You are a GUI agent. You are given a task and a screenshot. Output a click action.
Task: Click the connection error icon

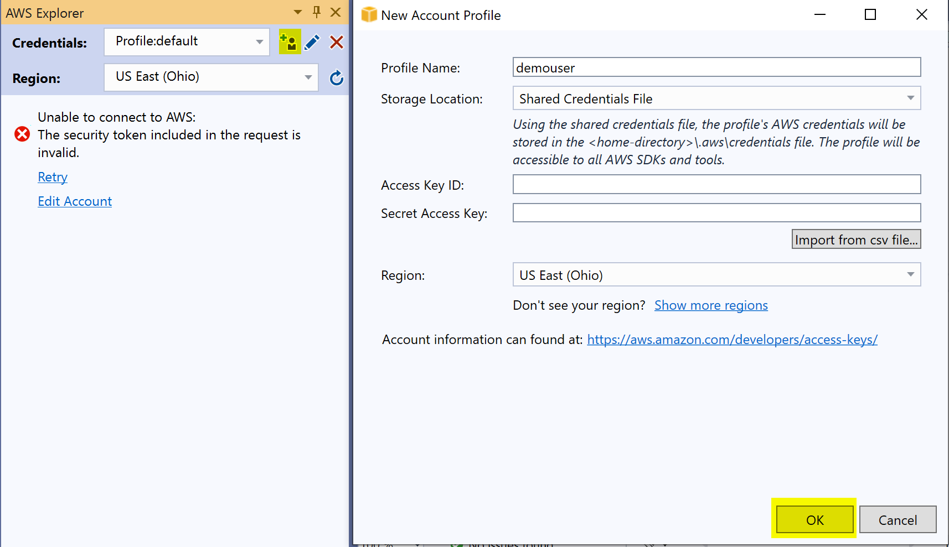click(x=22, y=134)
